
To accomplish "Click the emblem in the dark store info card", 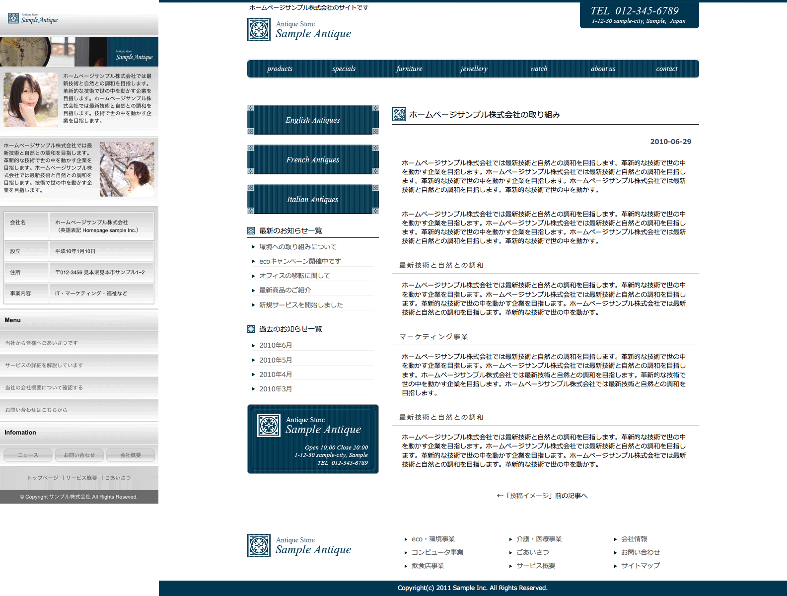I will pos(269,425).
